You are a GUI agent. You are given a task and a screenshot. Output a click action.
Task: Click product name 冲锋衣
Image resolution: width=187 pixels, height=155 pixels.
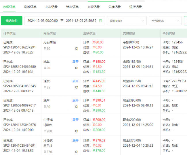pyautogui.click(x=48, y=140)
